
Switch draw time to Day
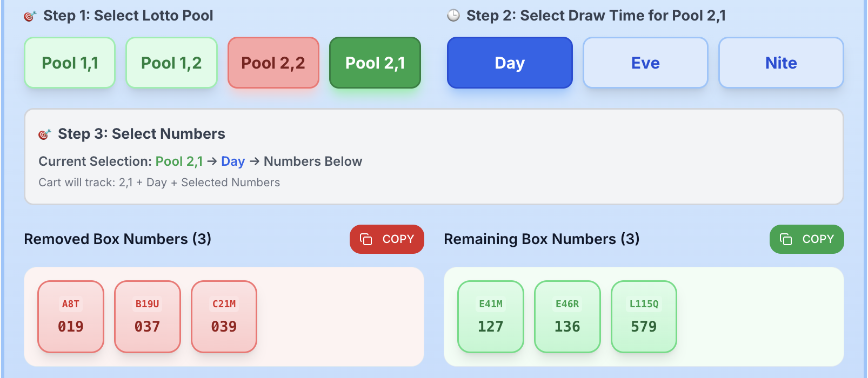coord(510,63)
